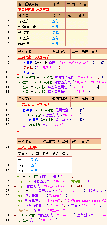Click the 信息框 “创建失败” code line
The height and width of the screenshot is (225, 107).
coord(46,68)
